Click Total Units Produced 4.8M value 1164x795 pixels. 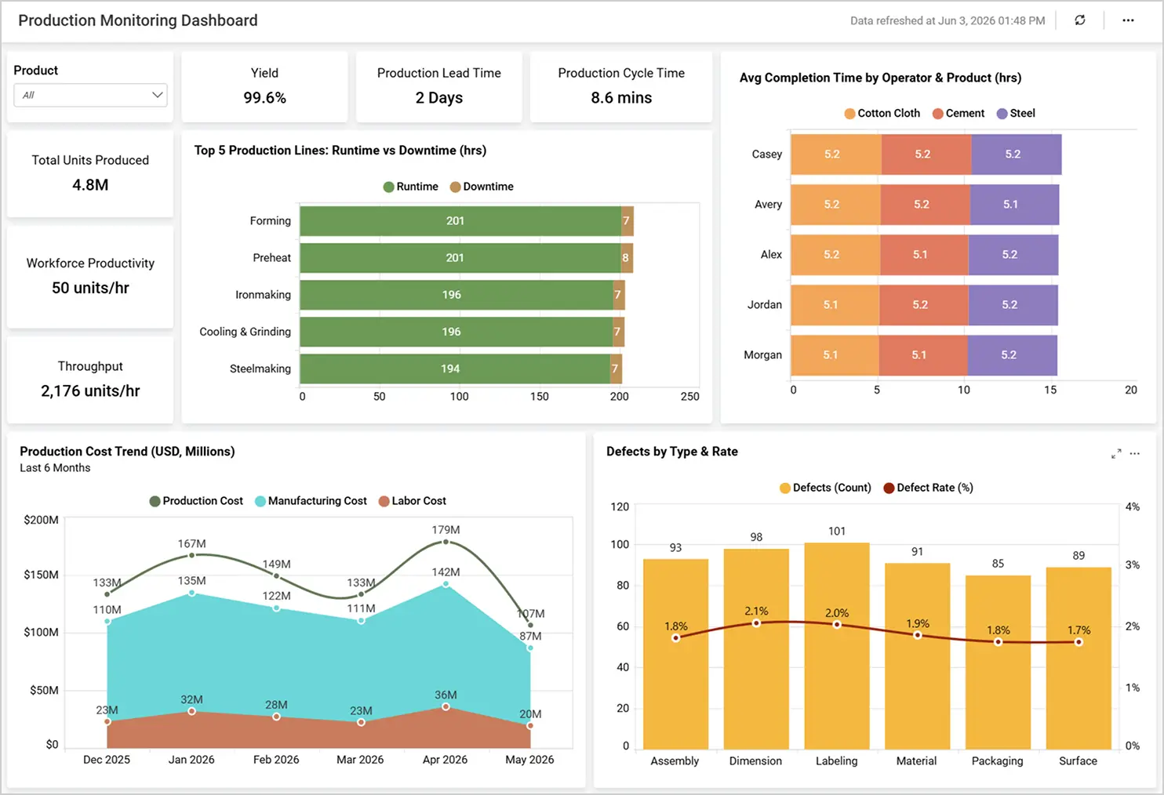tap(90, 185)
